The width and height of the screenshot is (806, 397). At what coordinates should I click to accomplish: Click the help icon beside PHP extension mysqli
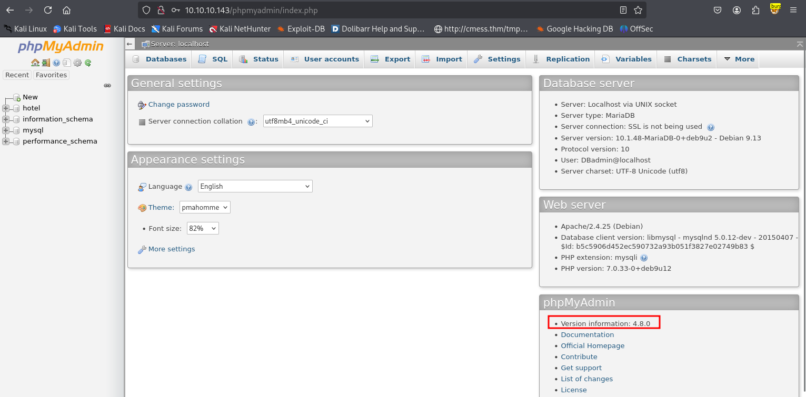pyautogui.click(x=644, y=258)
